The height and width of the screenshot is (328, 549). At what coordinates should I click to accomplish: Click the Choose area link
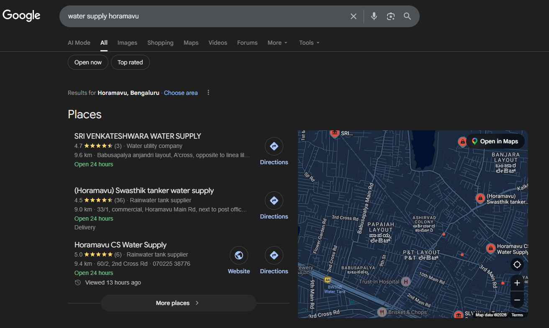coord(181,93)
